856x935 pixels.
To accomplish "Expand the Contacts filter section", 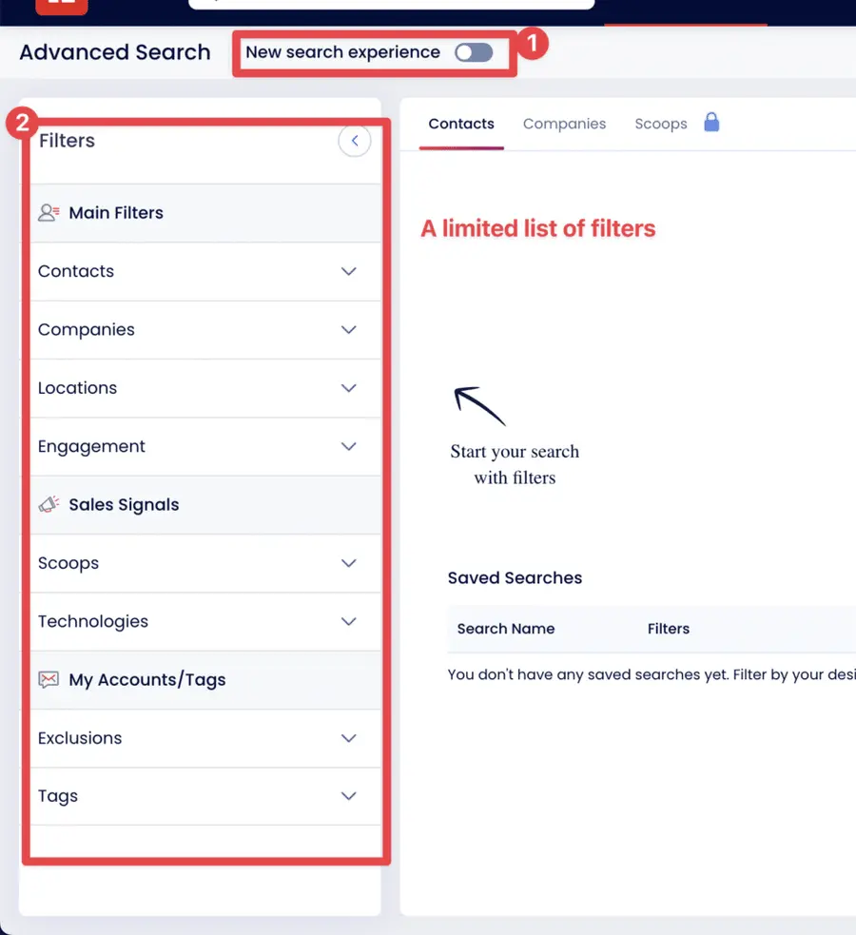I will click(349, 271).
